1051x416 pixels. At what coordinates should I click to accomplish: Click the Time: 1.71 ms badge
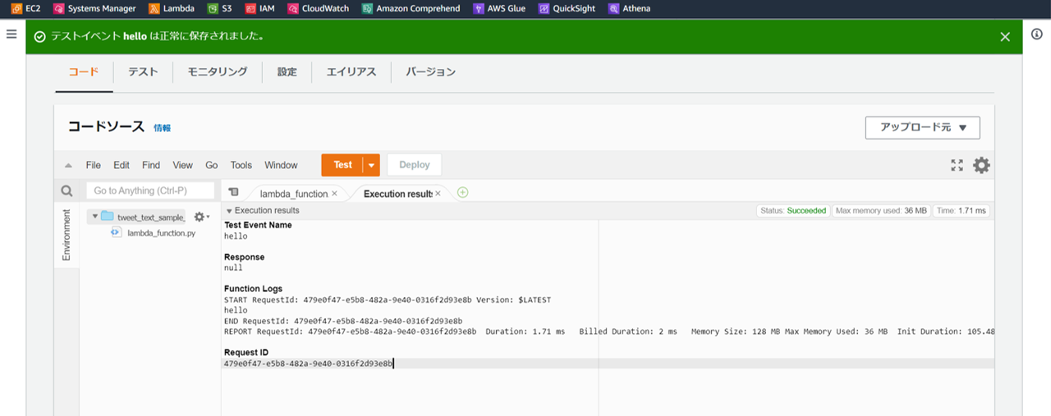click(x=962, y=211)
